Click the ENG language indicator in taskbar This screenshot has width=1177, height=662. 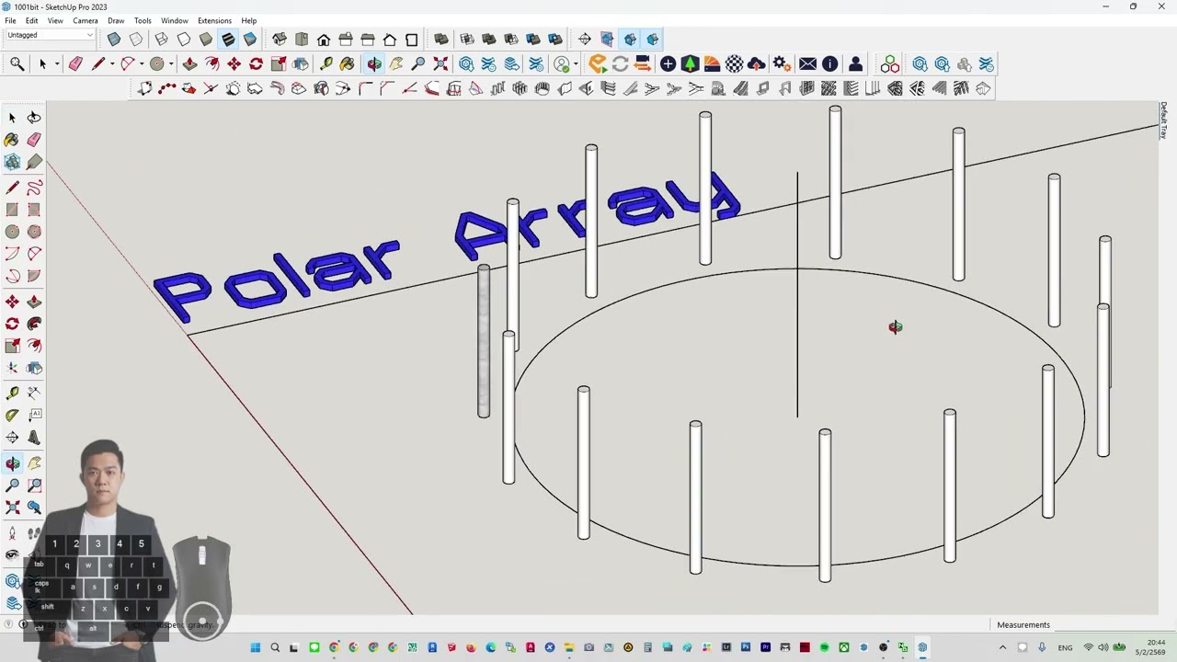click(x=1065, y=647)
